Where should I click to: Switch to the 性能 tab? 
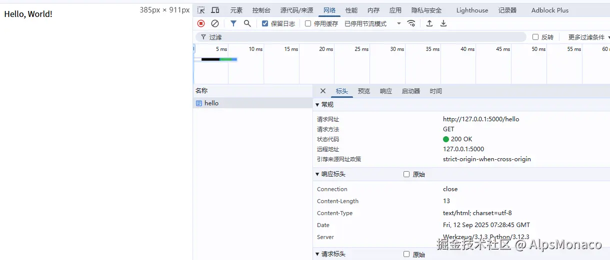click(x=351, y=10)
